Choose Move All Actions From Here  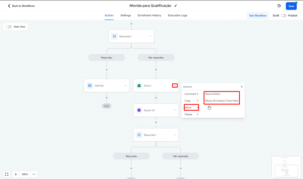(222, 101)
